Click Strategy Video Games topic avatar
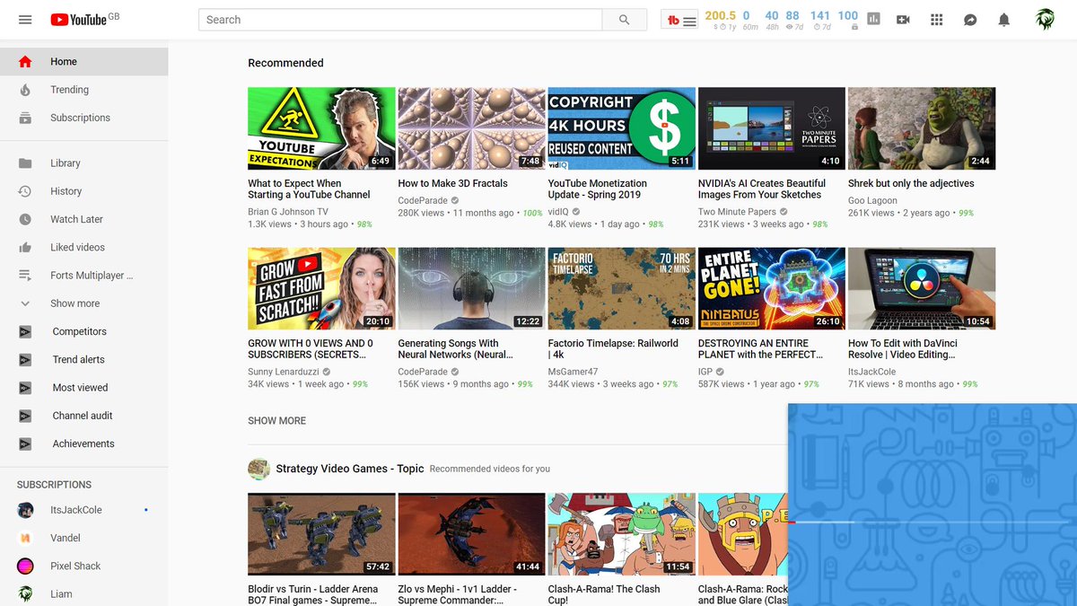Screen dimensions: 1077x606 pyautogui.click(x=259, y=469)
